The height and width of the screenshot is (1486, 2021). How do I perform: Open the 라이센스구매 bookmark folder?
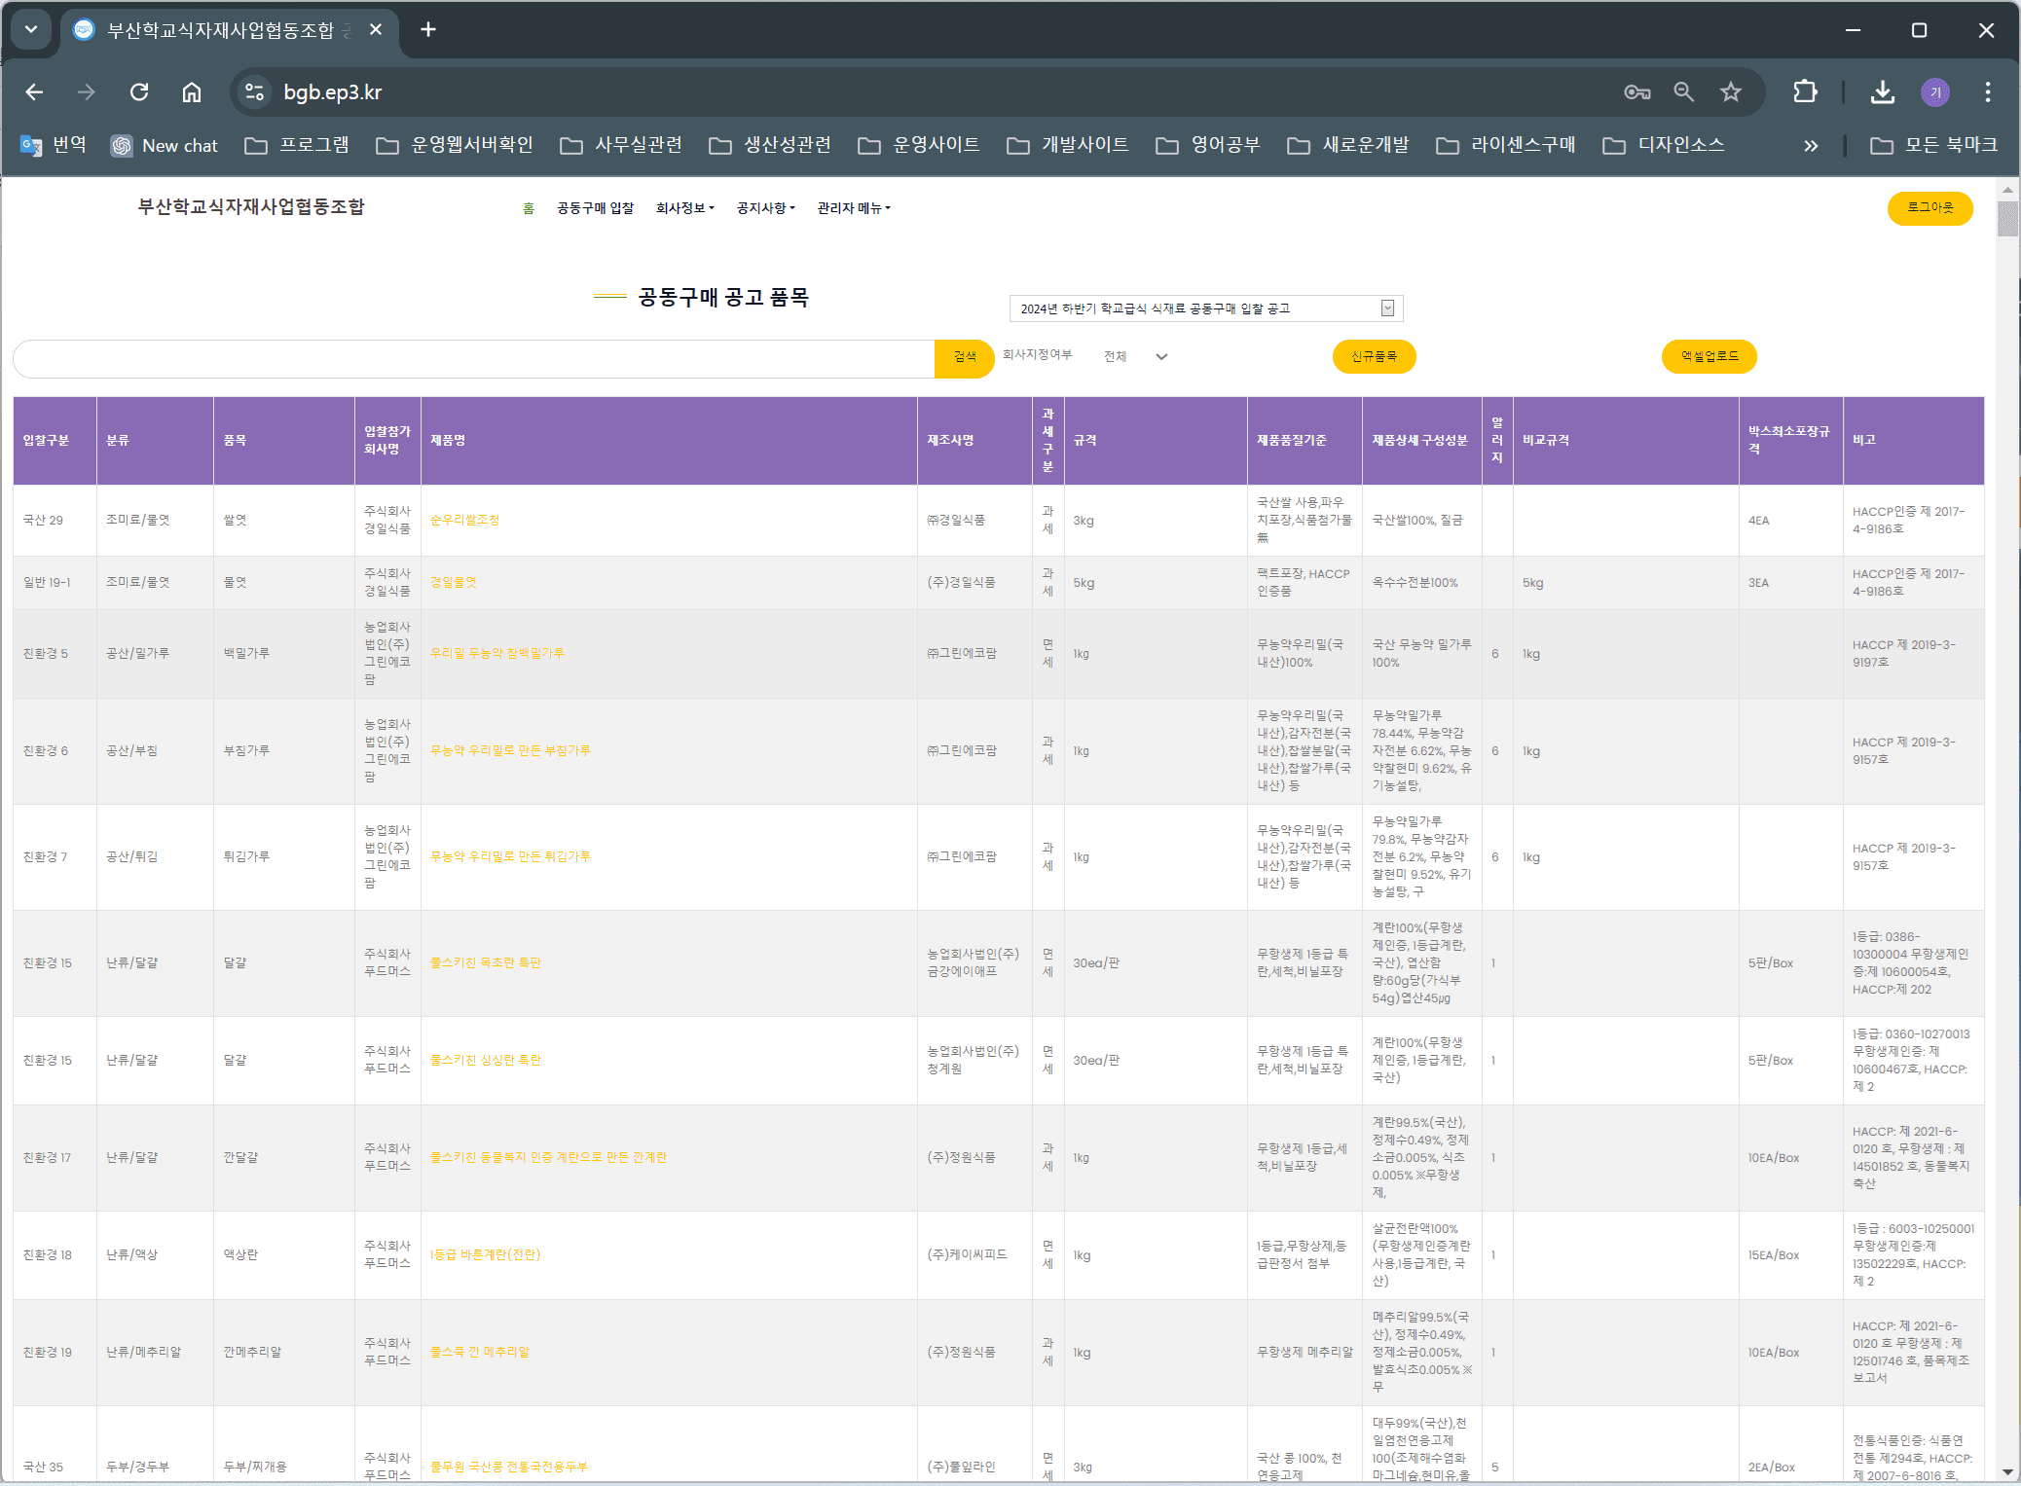1506,145
